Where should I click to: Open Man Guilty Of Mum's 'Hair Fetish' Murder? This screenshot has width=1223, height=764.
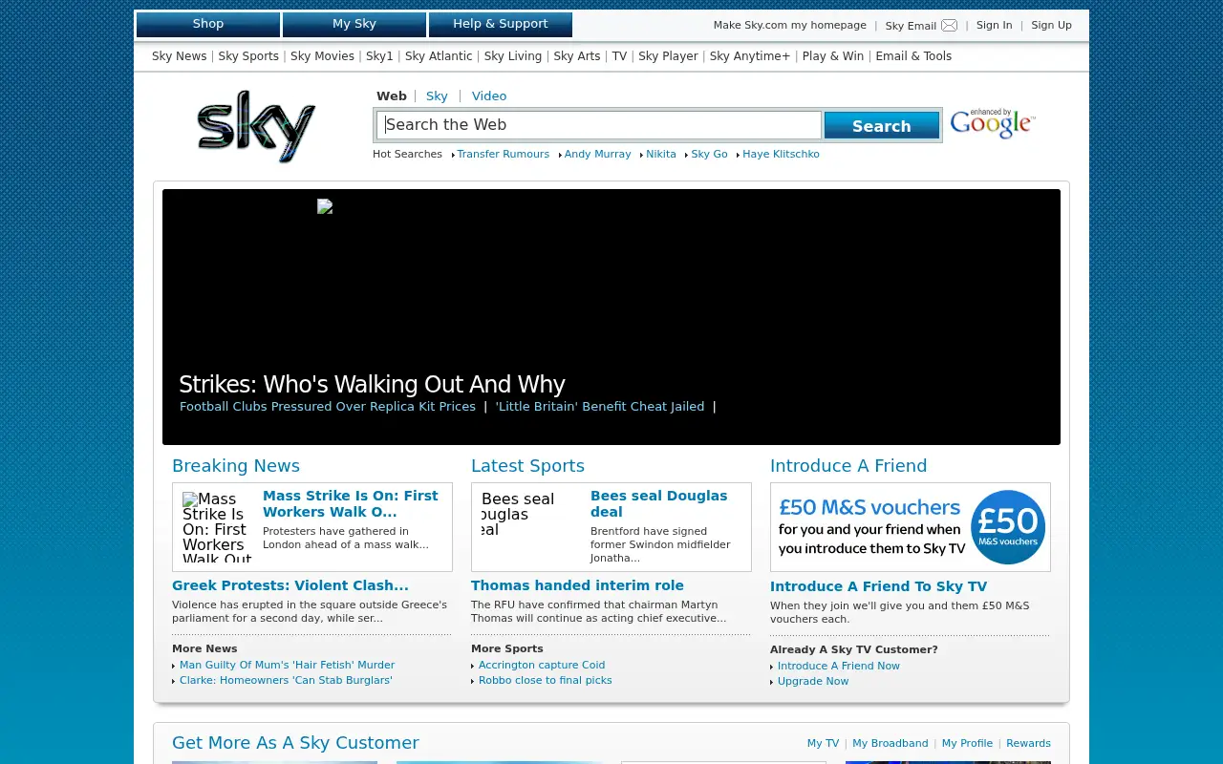[287, 665]
